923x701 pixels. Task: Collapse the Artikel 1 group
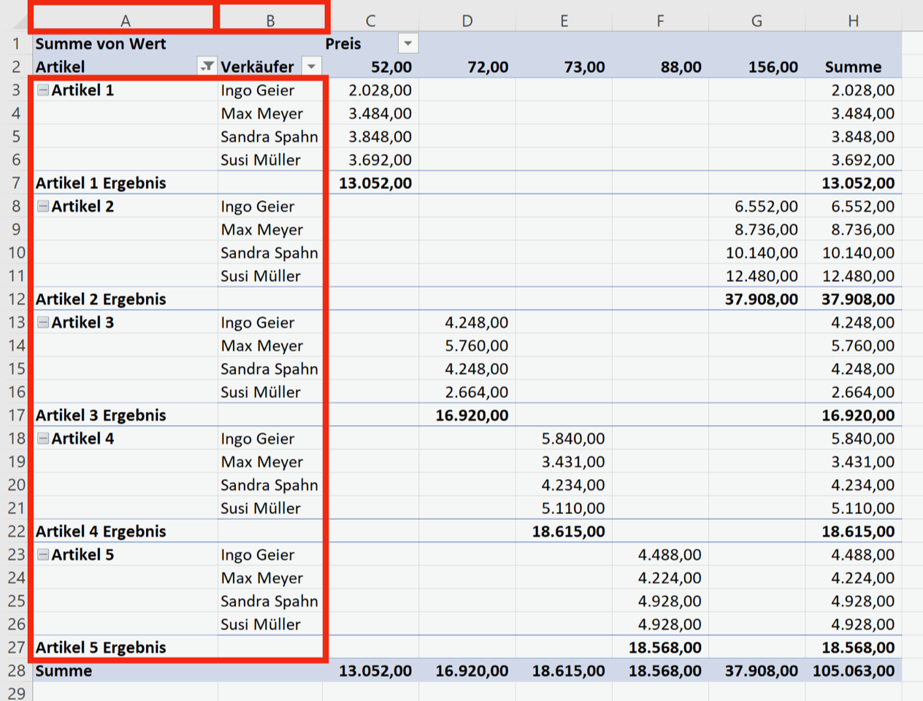tap(43, 90)
